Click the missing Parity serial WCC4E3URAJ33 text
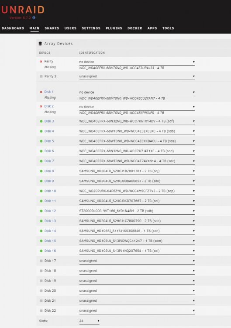The width and height of the screenshot is (231, 328). [121, 68]
